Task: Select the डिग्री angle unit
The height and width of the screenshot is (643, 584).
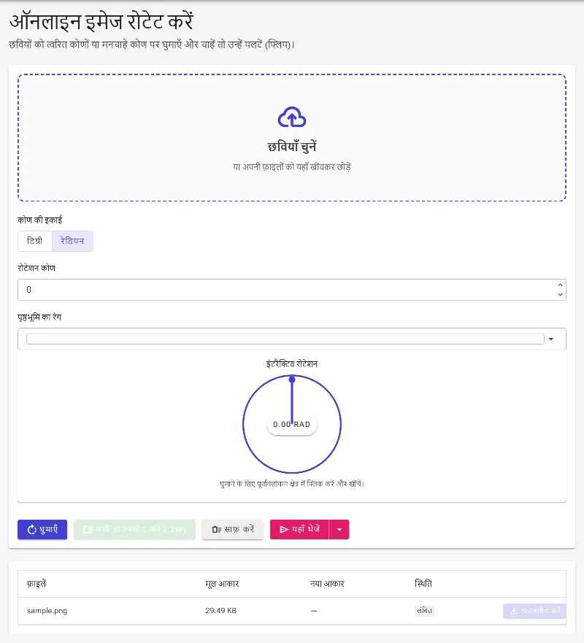Action: coord(35,241)
